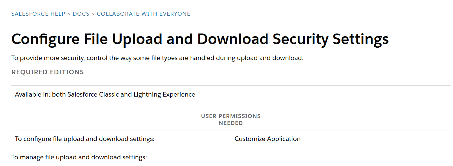Click the Customize Application permission cell
This screenshot has height=166, width=453.
point(341,139)
